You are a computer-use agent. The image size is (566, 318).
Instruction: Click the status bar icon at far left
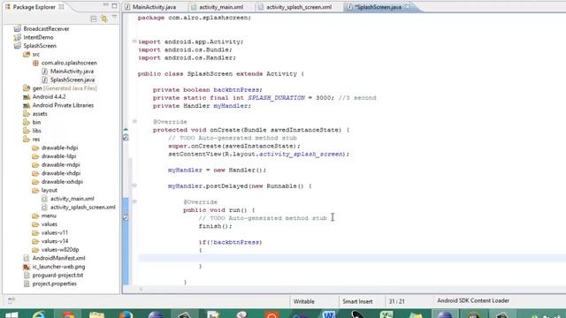point(11,300)
